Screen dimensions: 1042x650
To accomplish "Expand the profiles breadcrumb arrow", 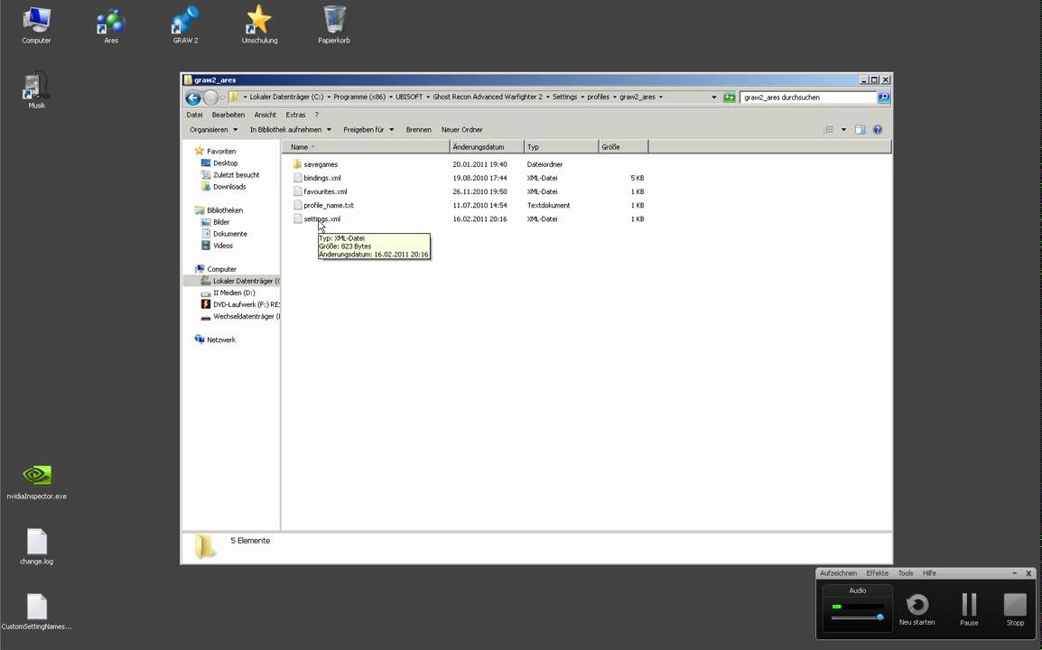I will click(x=615, y=97).
